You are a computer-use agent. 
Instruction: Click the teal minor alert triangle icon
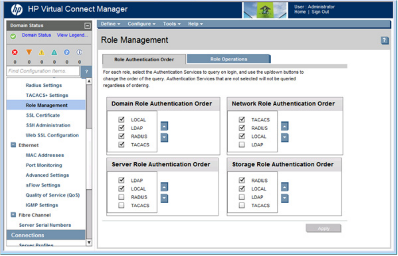pyautogui.click(x=54, y=52)
